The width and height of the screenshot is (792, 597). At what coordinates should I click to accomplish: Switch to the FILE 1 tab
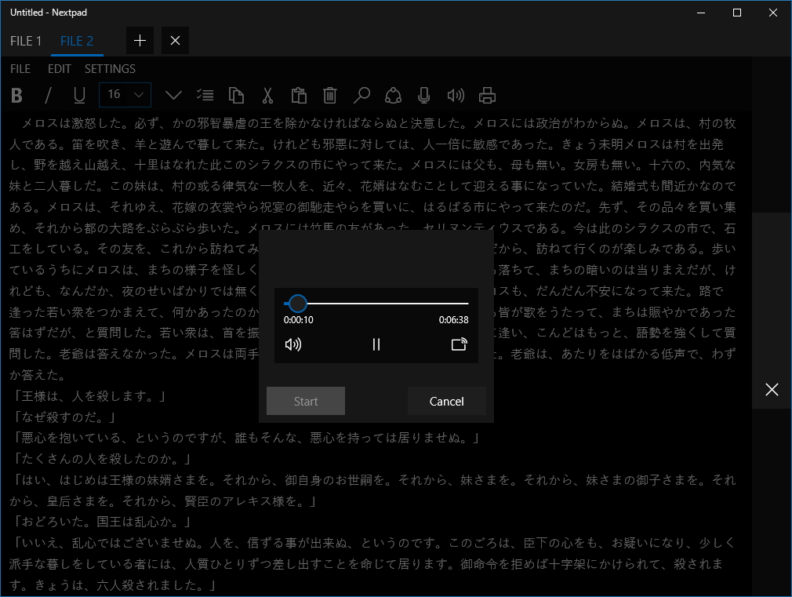click(x=25, y=41)
